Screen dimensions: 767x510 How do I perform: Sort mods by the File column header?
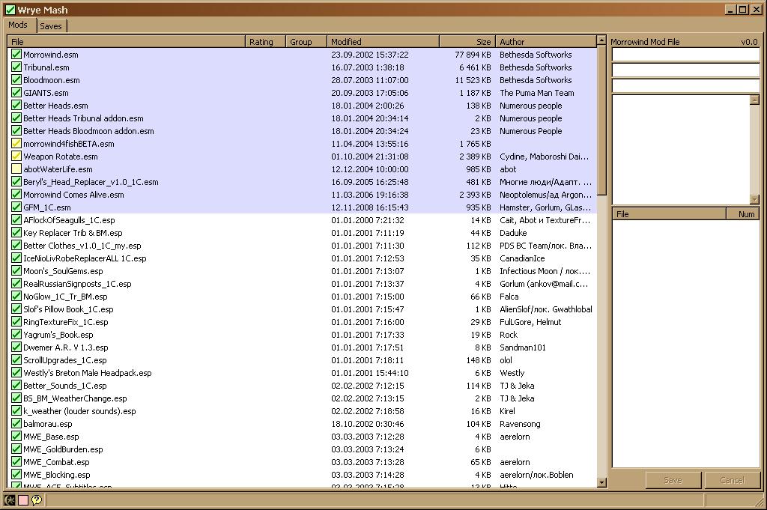[126, 41]
